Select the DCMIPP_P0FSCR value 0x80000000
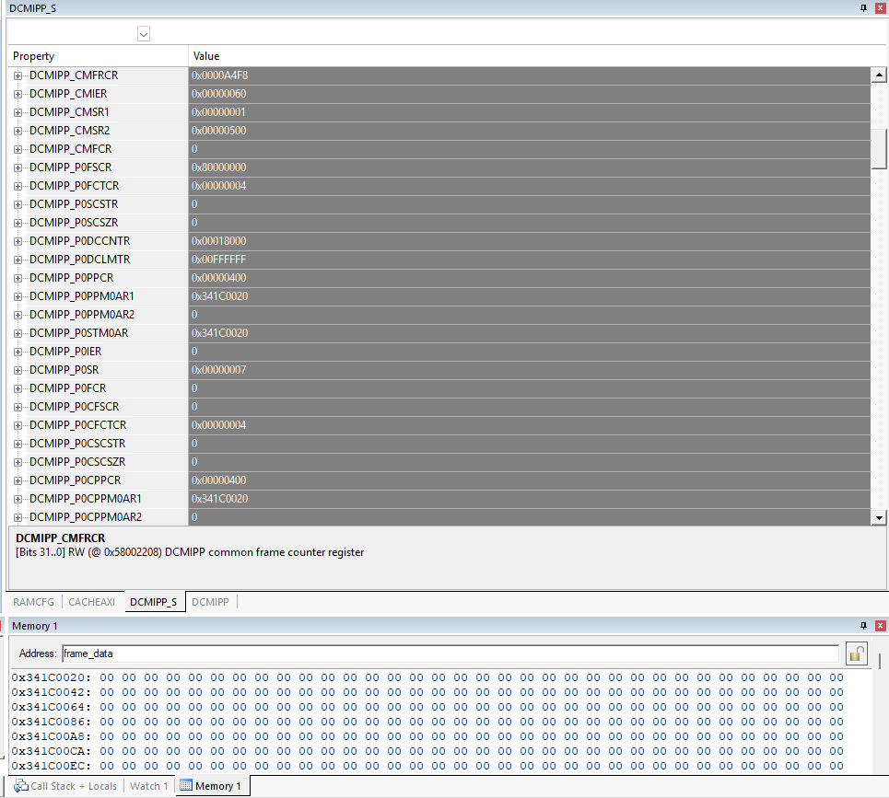 [x=530, y=168]
